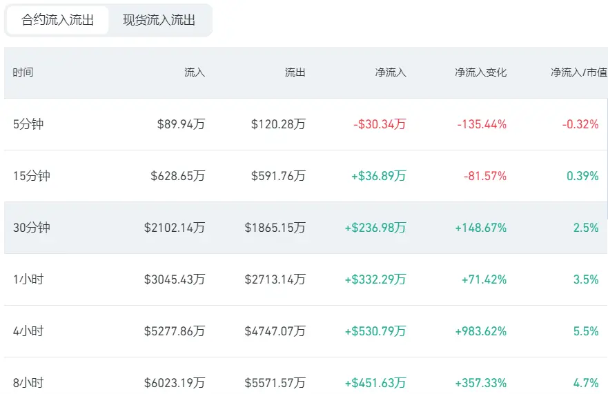Switch to the 合约流入流出 tab
Screen dimensions: 608x394
57,20
